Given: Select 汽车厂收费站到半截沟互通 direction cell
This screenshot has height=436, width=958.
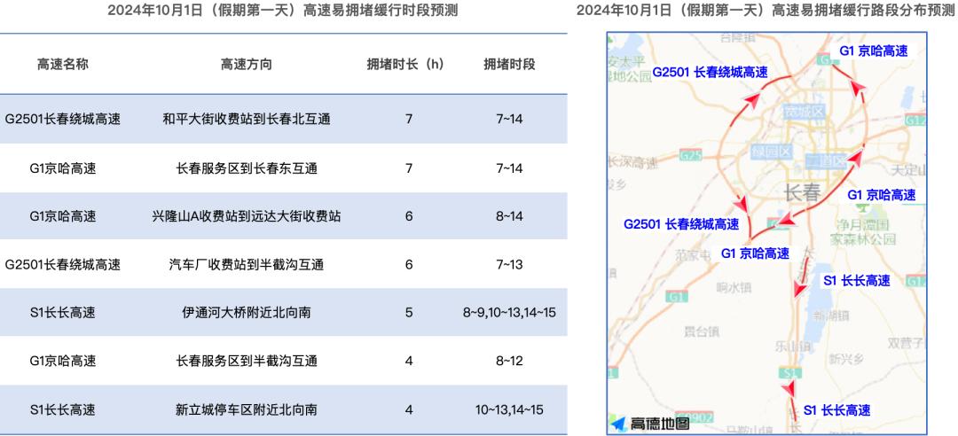Looking at the screenshot, I should click(x=247, y=264).
